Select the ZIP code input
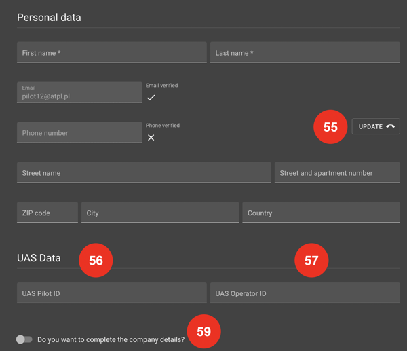 (x=47, y=213)
